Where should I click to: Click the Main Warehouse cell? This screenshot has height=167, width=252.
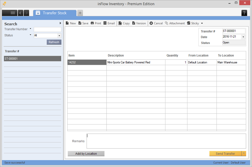[x=231, y=62]
